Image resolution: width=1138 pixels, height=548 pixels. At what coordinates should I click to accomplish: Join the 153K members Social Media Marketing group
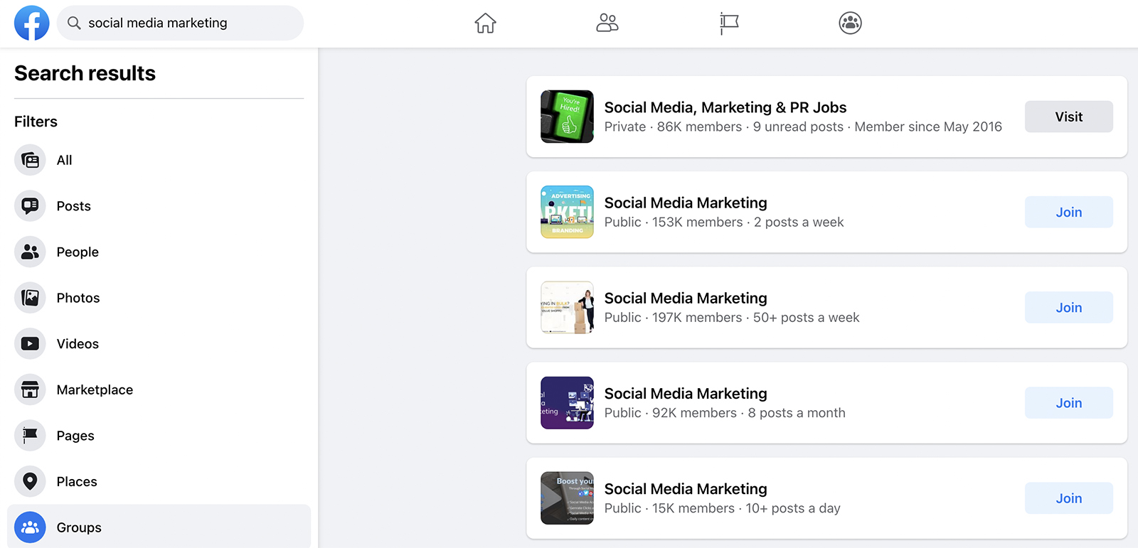1068,212
